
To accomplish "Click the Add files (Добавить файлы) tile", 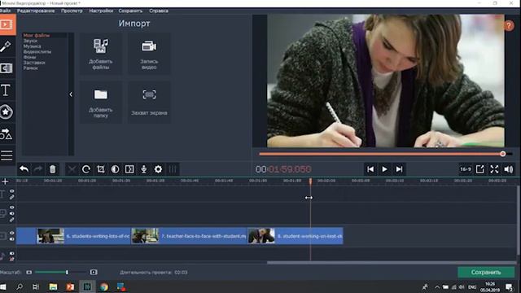I will coord(101,54).
